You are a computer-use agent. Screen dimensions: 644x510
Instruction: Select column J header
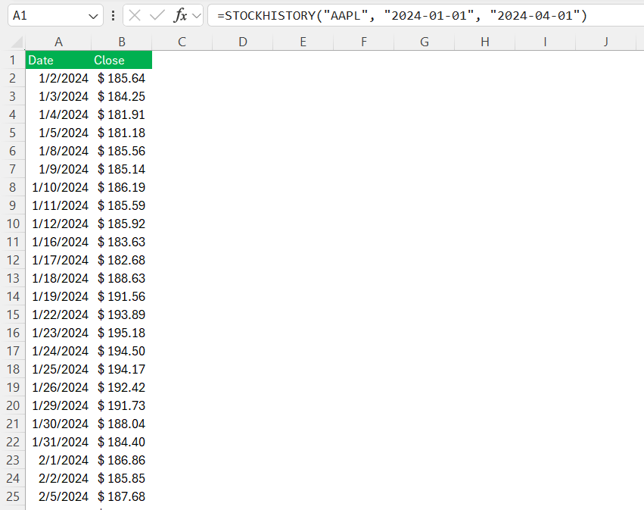[606, 42]
